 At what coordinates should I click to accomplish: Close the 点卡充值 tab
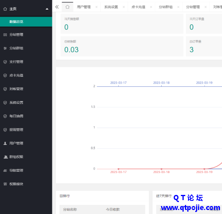tap(151, 7)
